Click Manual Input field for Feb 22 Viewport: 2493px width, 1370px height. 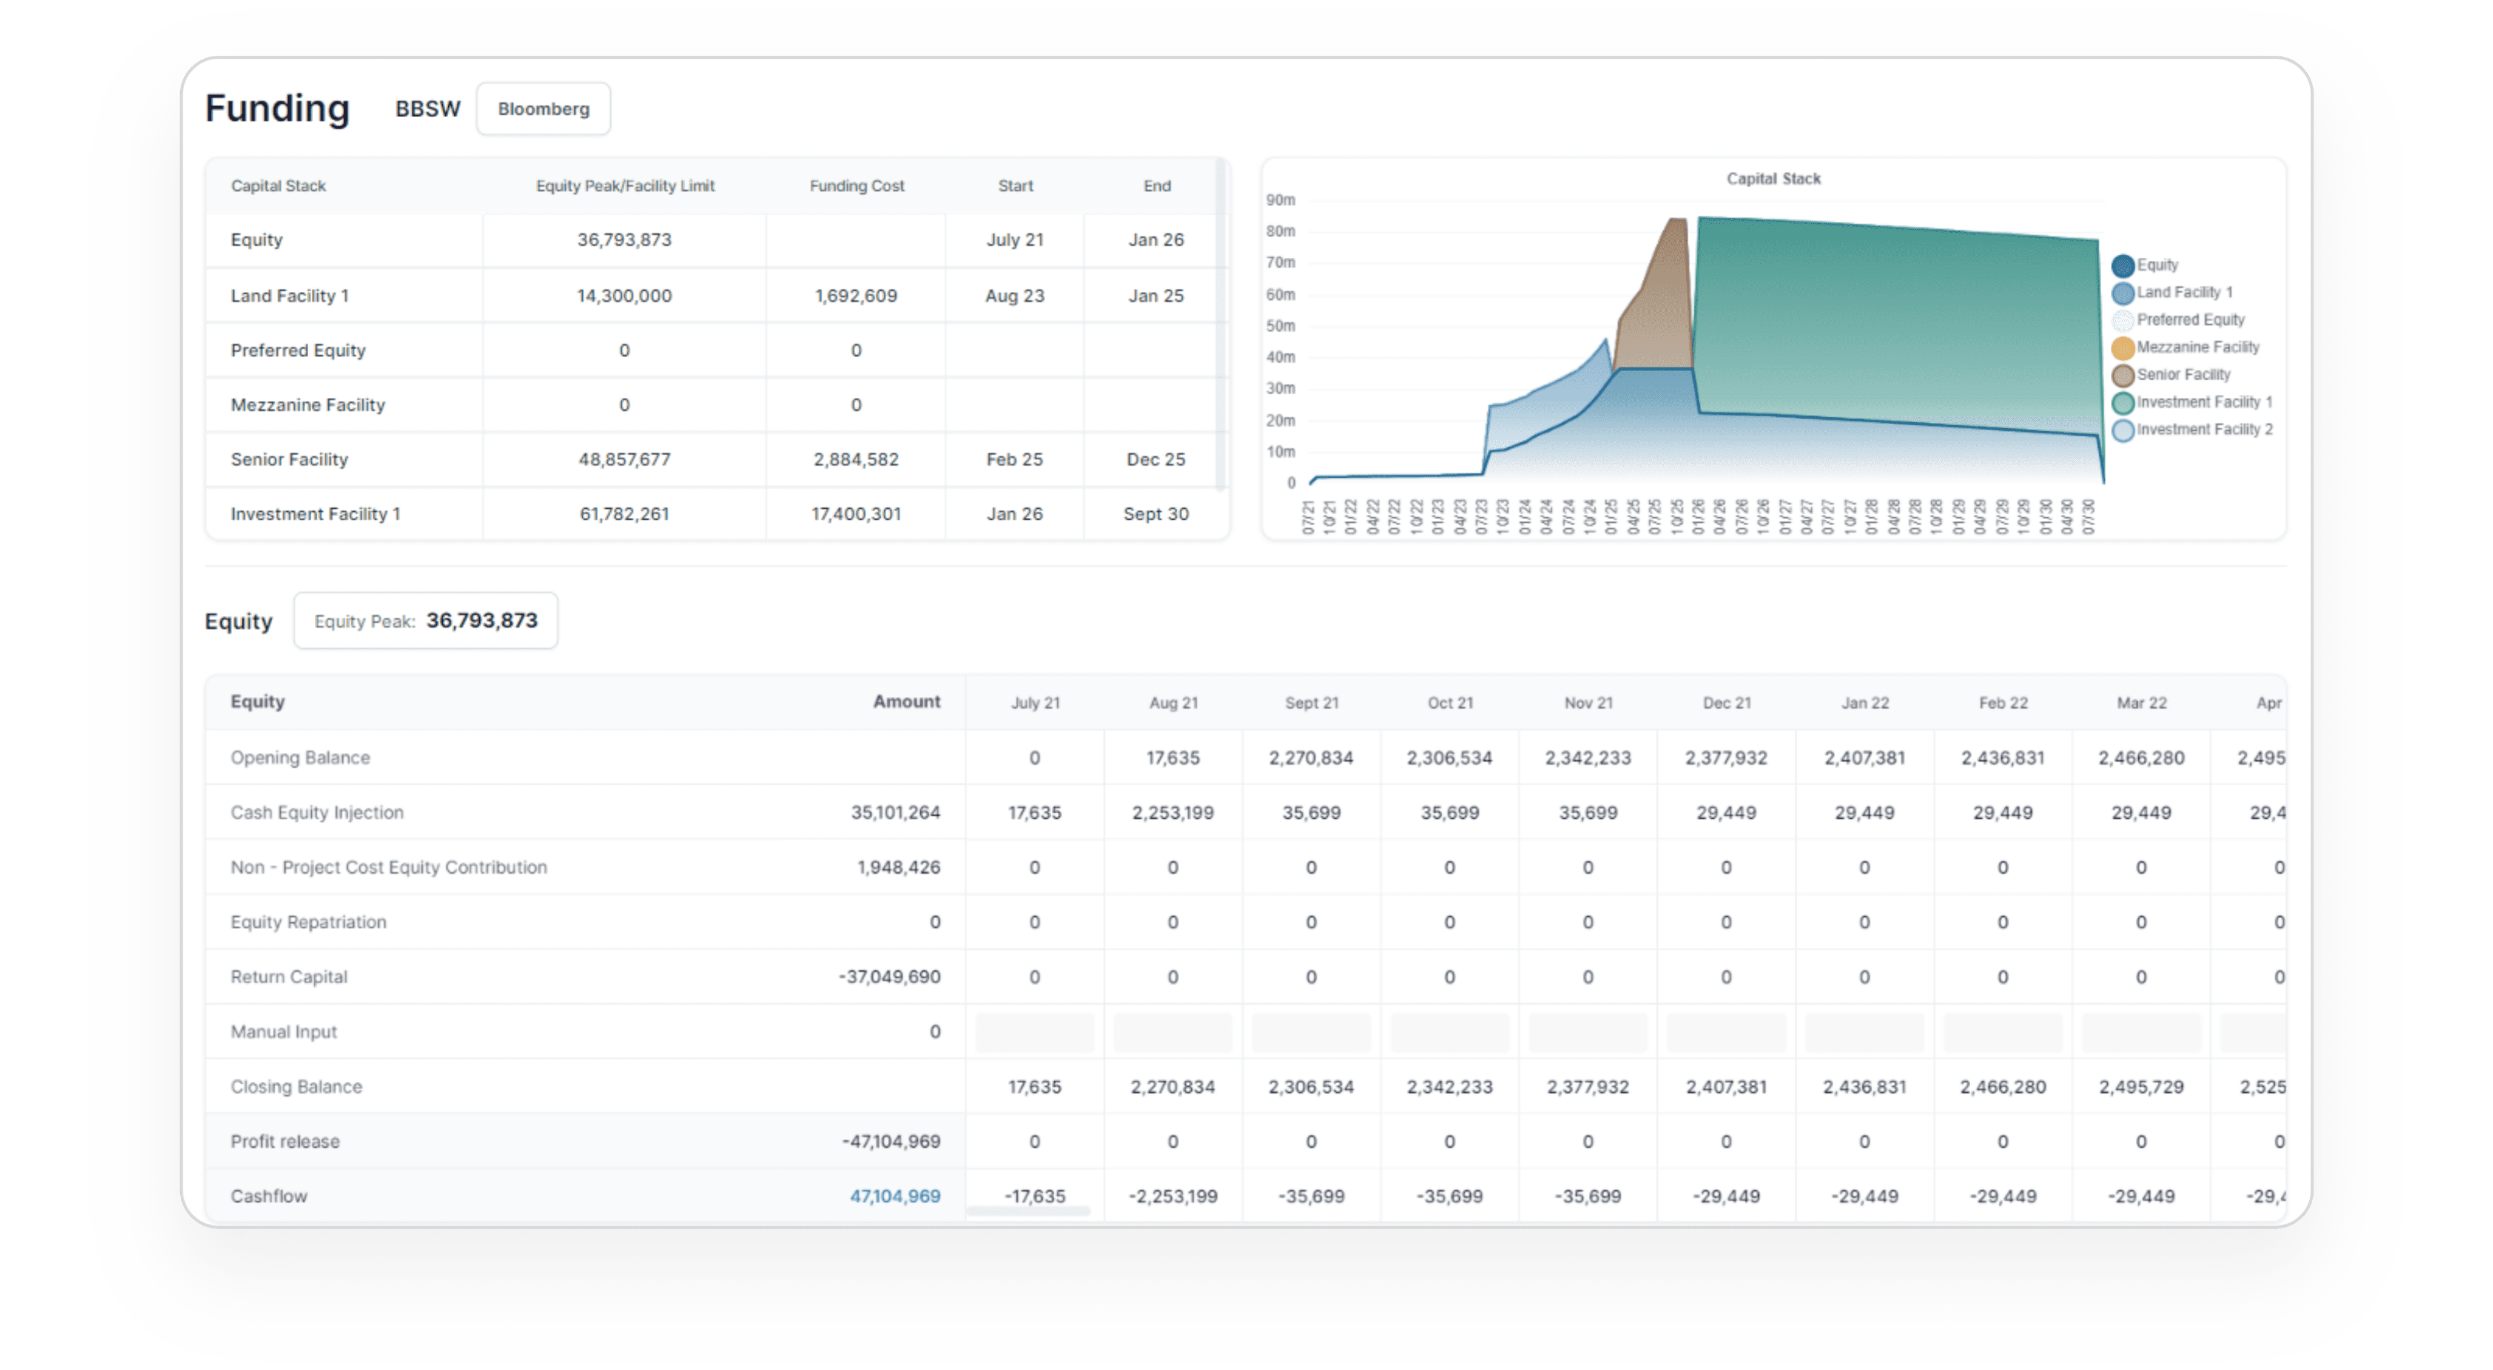(x=2003, y=1032)
